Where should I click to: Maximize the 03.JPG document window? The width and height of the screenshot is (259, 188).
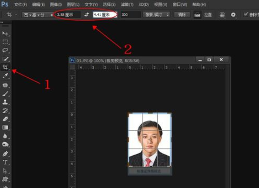(x=209, y=60)
